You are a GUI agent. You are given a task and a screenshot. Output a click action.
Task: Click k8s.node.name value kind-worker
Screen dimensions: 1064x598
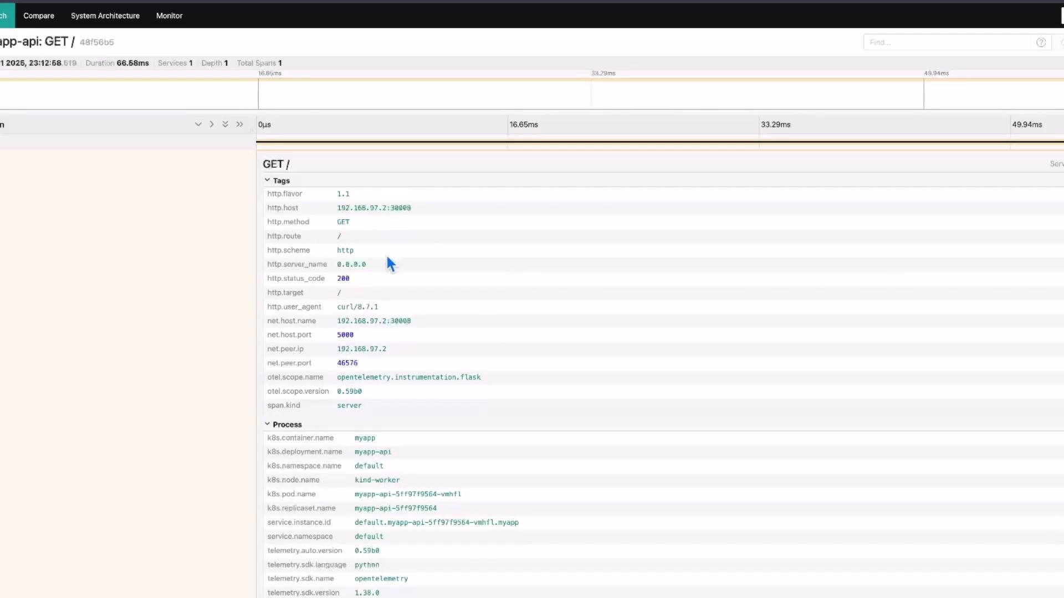(x=377, y=480)
